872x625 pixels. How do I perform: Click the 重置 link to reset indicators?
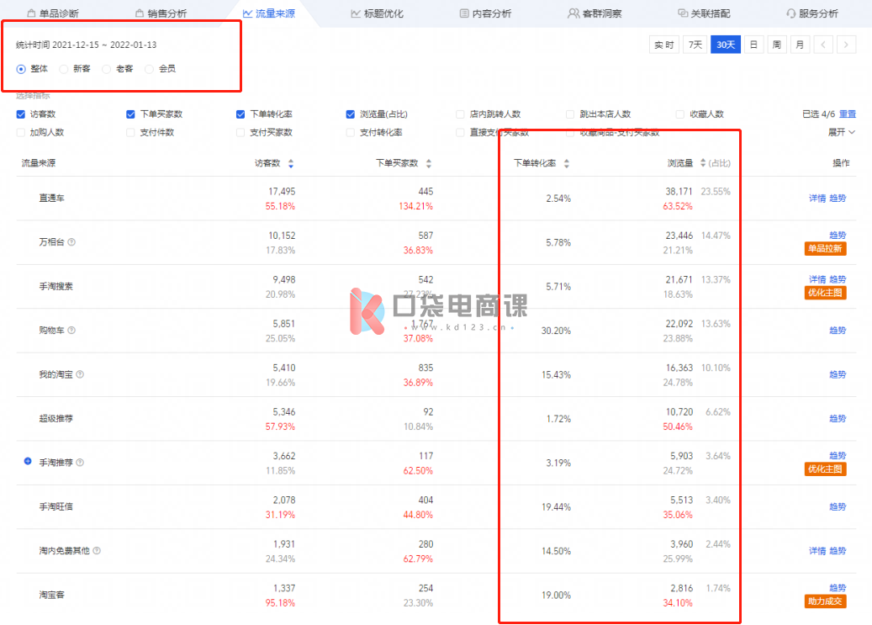click(x=848, y=114)
